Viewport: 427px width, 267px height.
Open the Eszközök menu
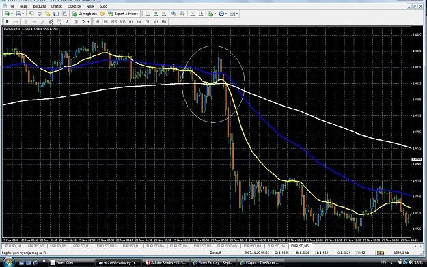tap(74, 6)
